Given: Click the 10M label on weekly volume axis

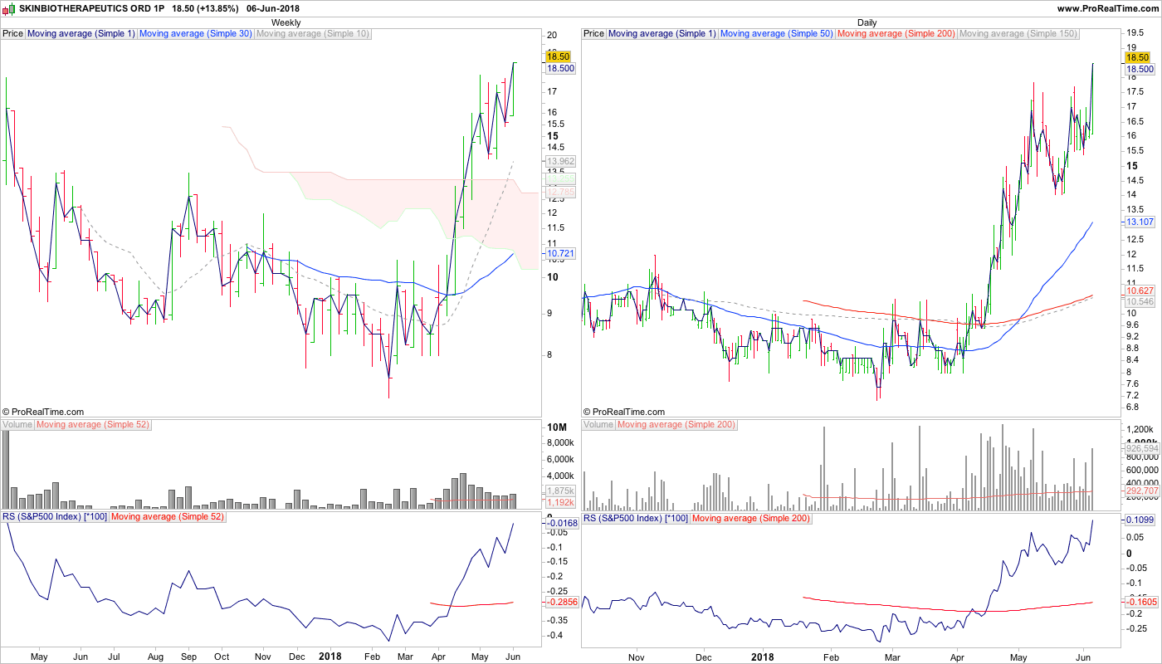Looking at the screenshot, I should [556, 427].
